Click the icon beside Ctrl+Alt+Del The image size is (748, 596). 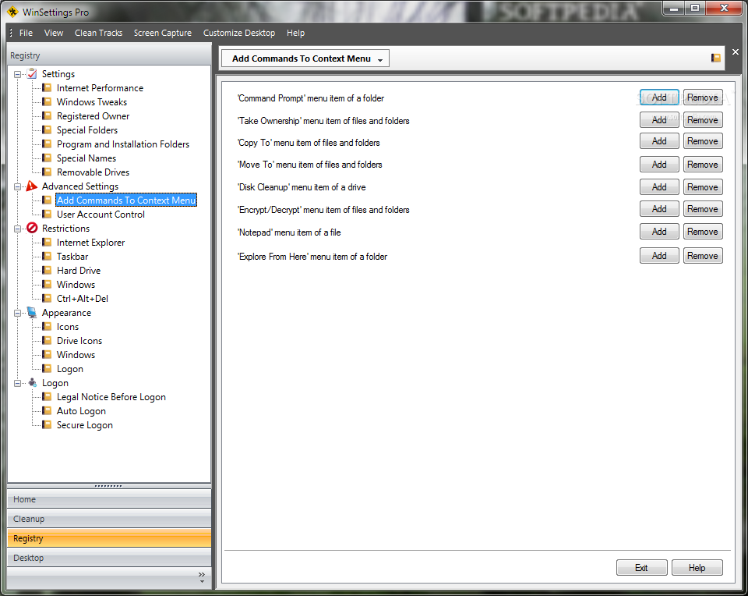[47, 298]
